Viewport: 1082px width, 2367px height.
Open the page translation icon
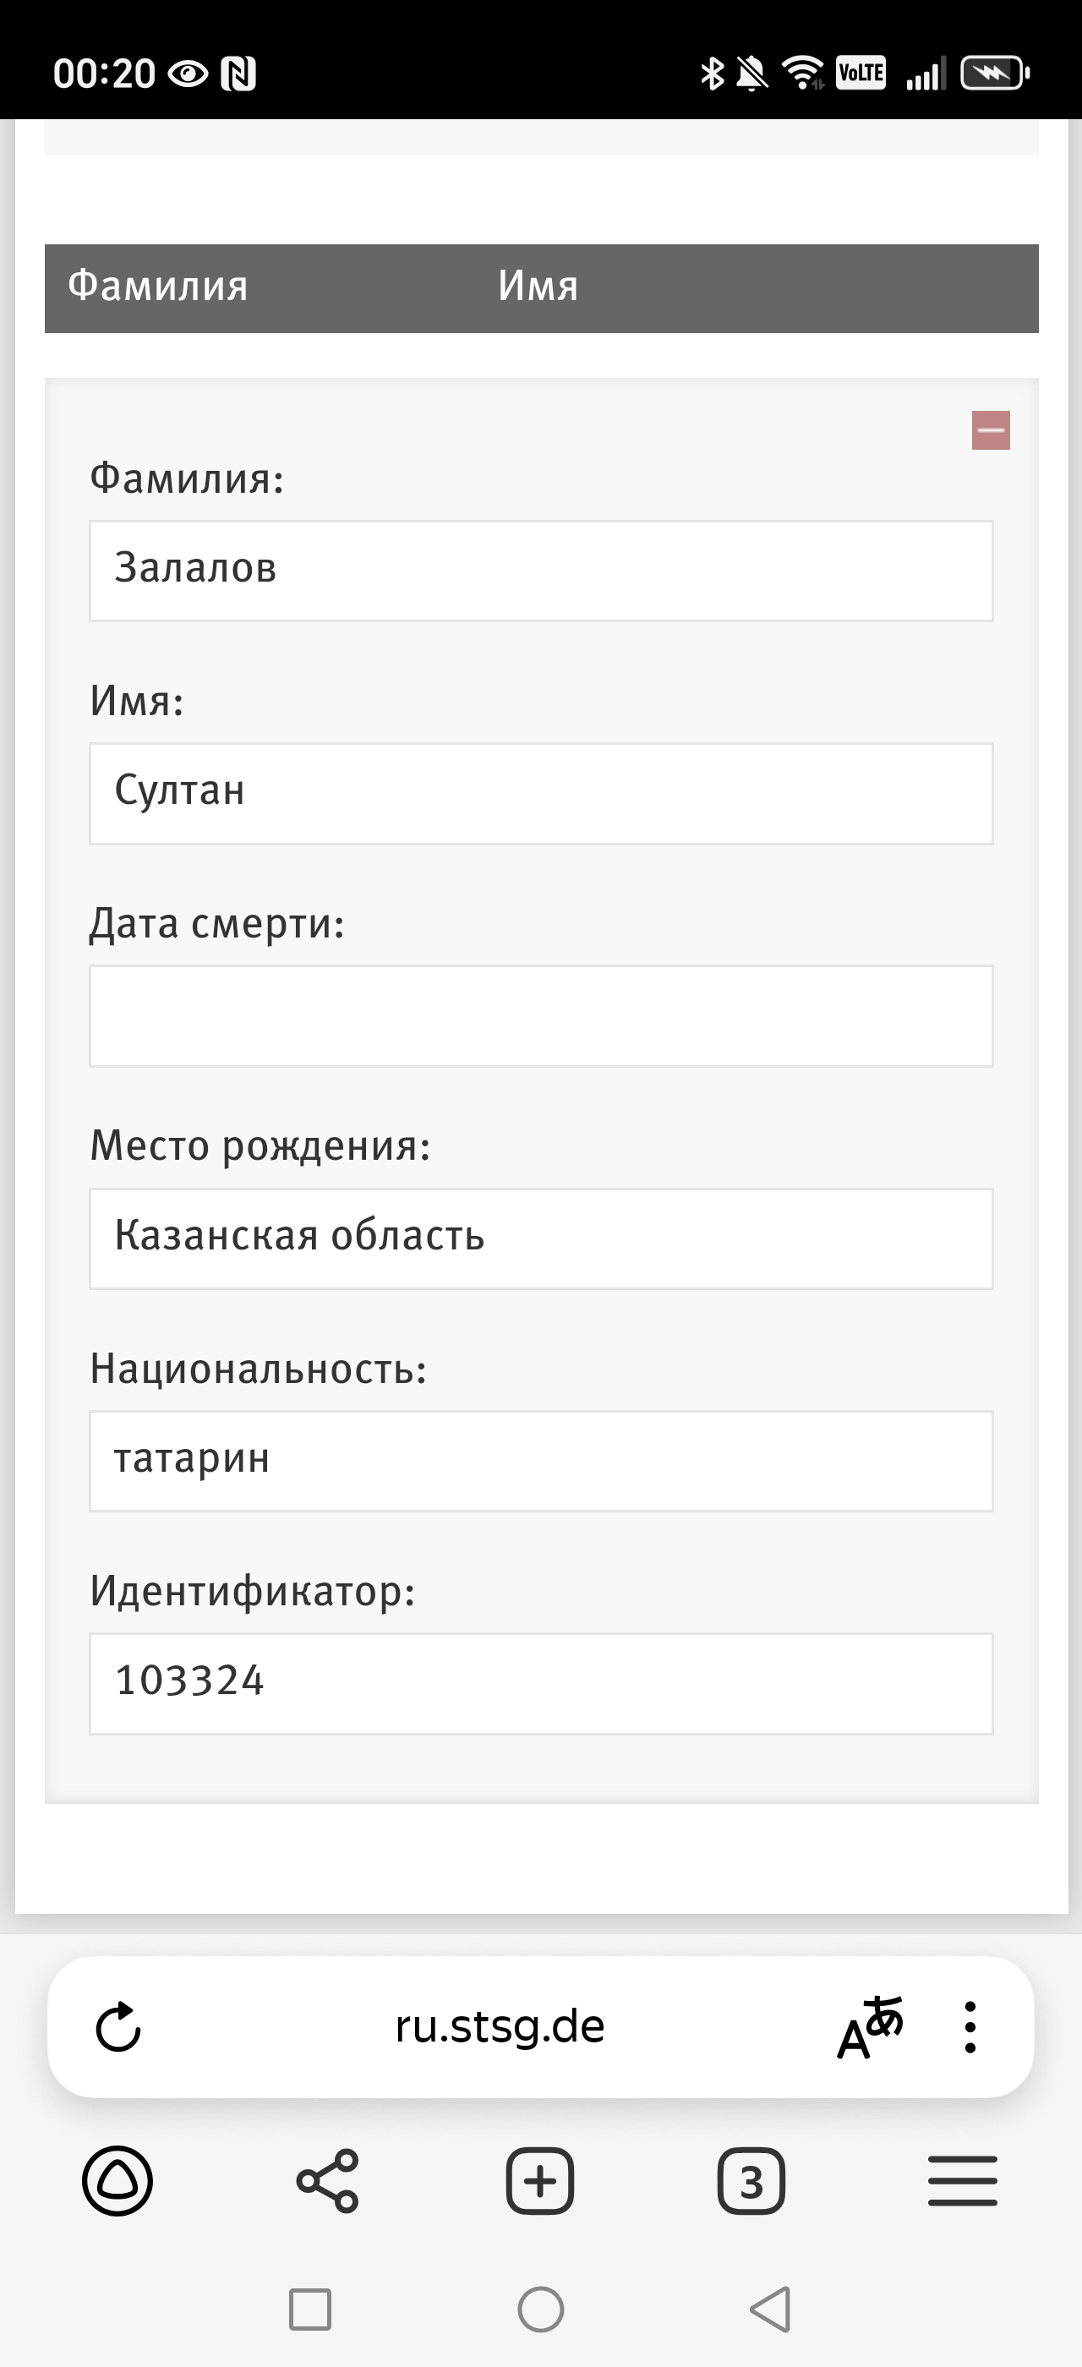click(870, 2027)
